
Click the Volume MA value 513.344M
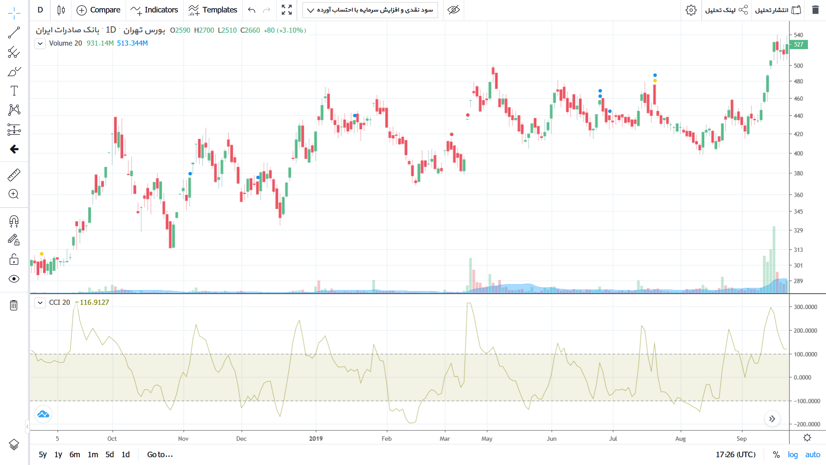tap(133, 43)
